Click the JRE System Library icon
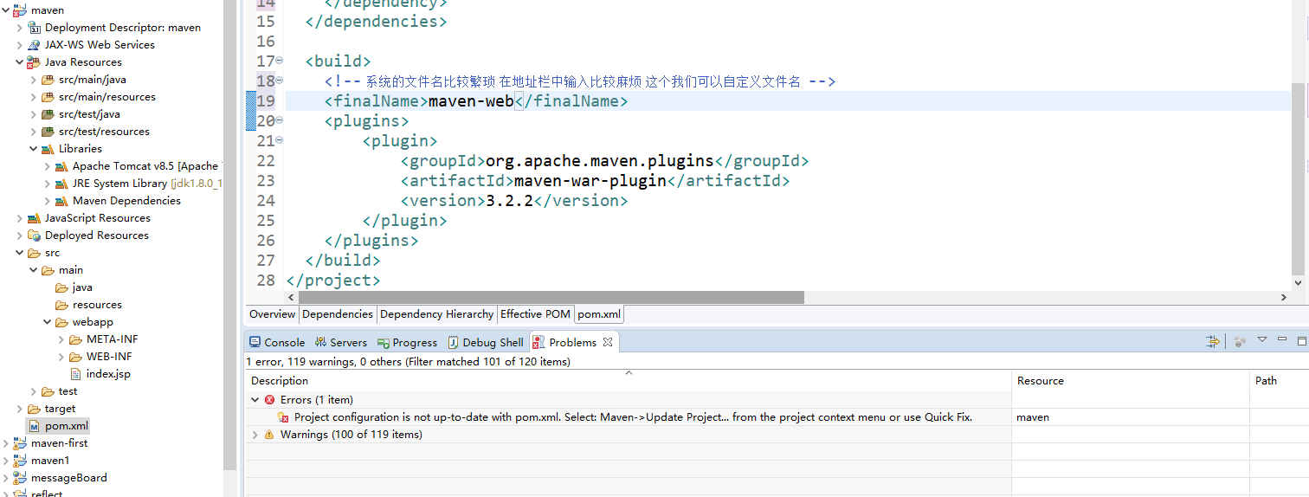 pyautogui.click(x=61, y=184)
